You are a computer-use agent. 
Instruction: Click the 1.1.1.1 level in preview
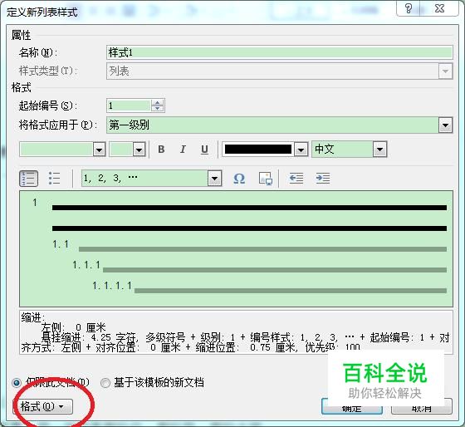coord(112,286)
